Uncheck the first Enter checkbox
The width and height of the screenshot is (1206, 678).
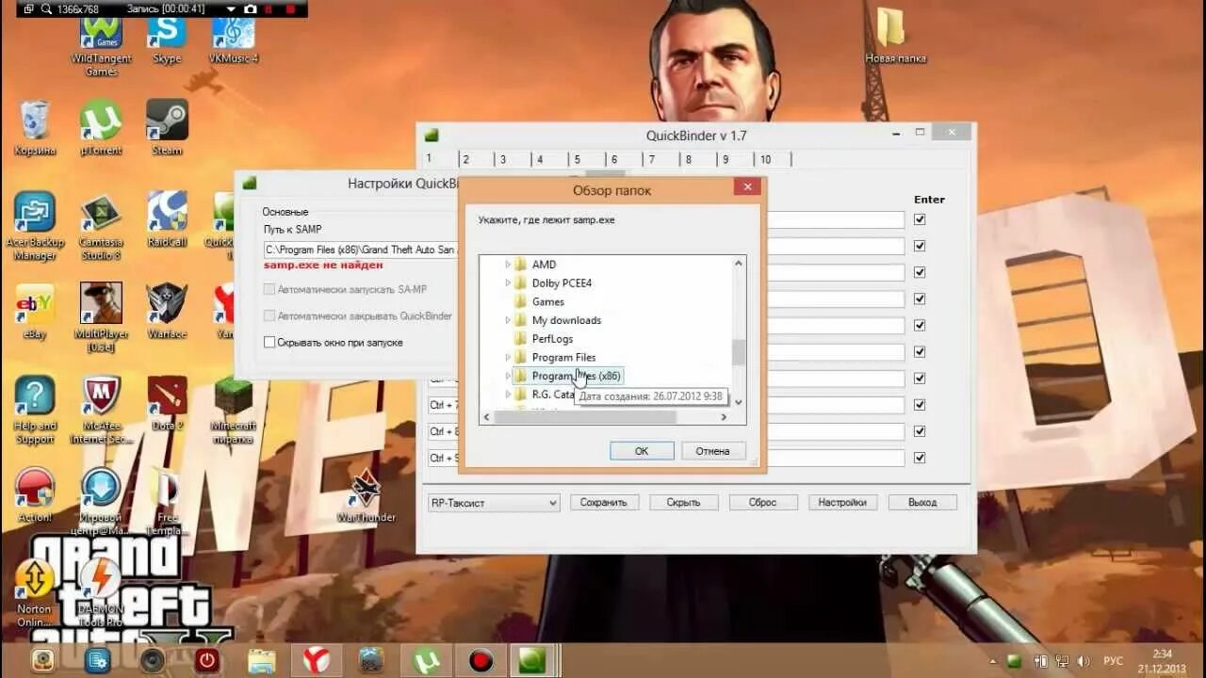pos(920,219)
